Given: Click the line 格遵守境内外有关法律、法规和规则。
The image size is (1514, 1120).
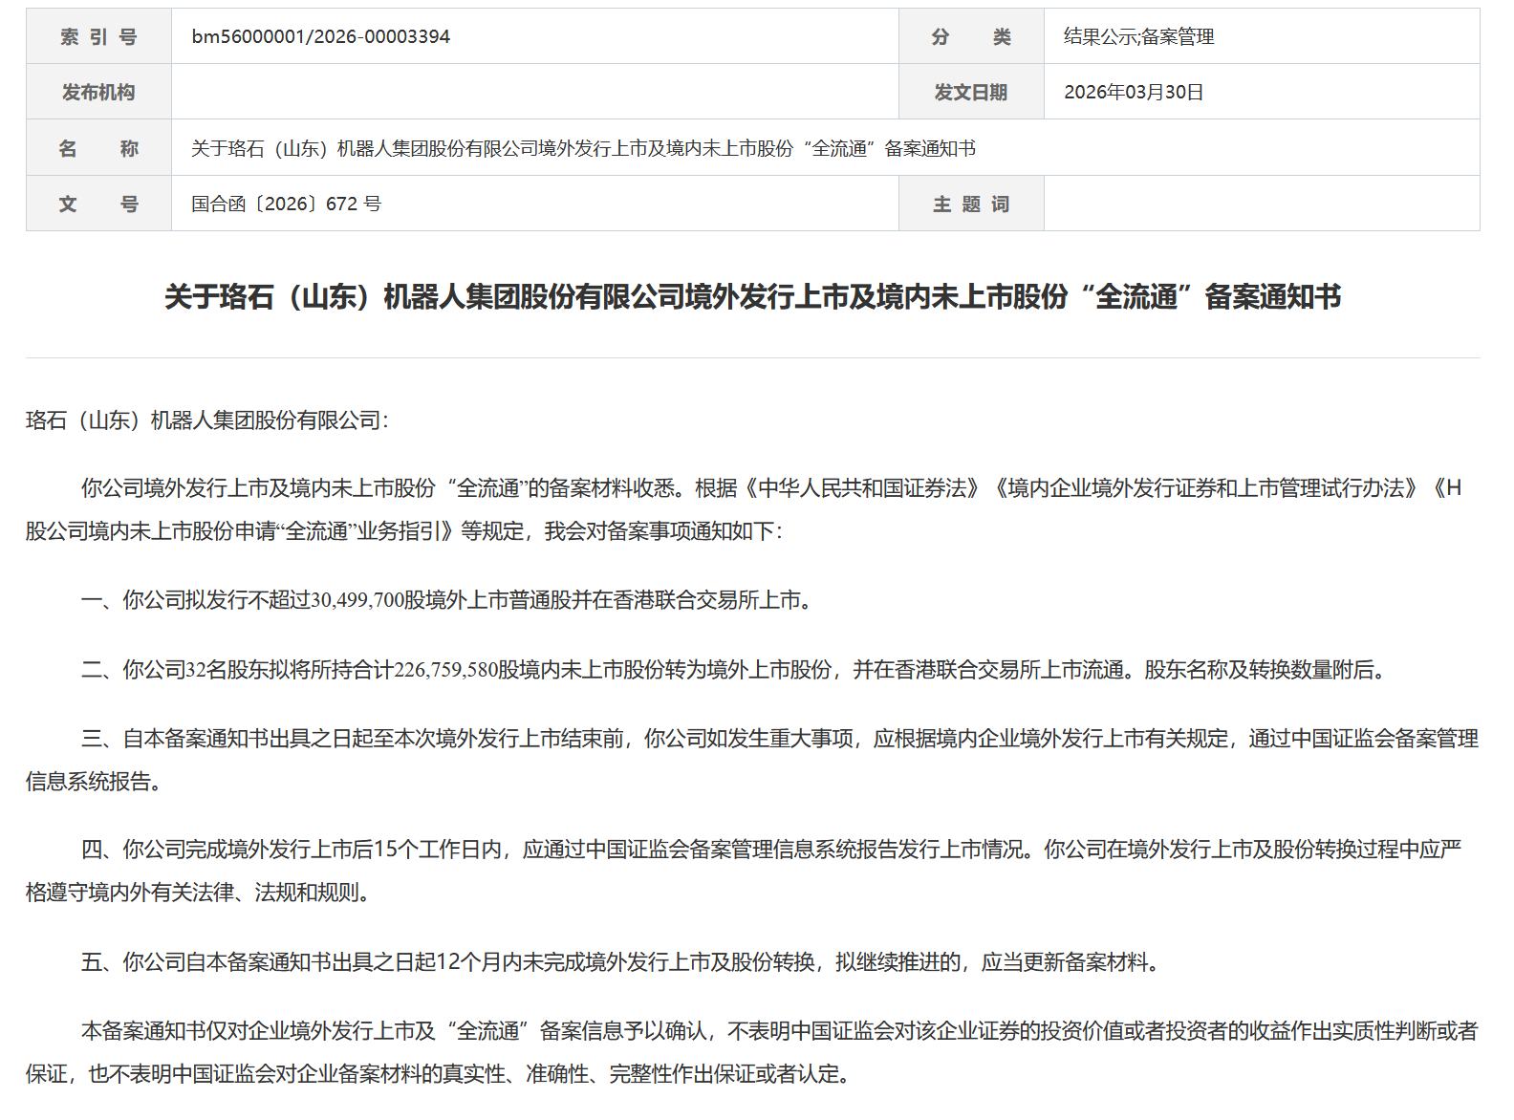Looking at the screenshot, I should pos(198,893).
